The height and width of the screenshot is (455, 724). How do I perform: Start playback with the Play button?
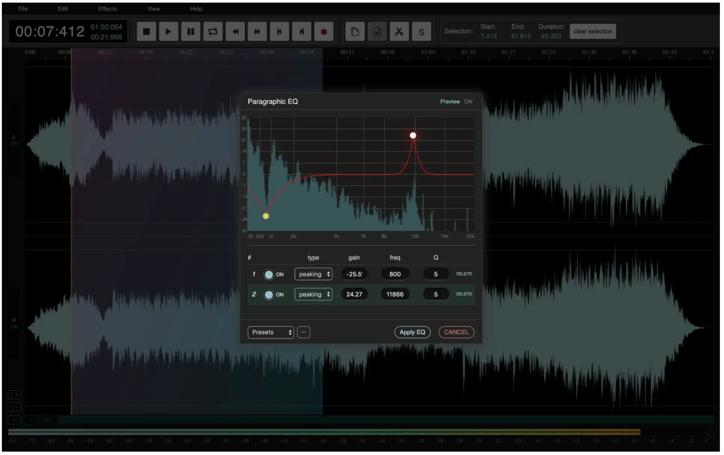coord(168,31)
